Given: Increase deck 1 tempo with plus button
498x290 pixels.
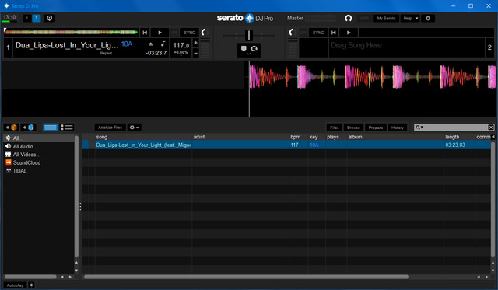Looking at the screenshot, I should pos(195,43).
